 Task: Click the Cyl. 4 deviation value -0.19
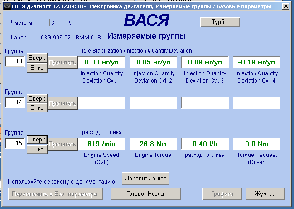(x=256, y=62)
